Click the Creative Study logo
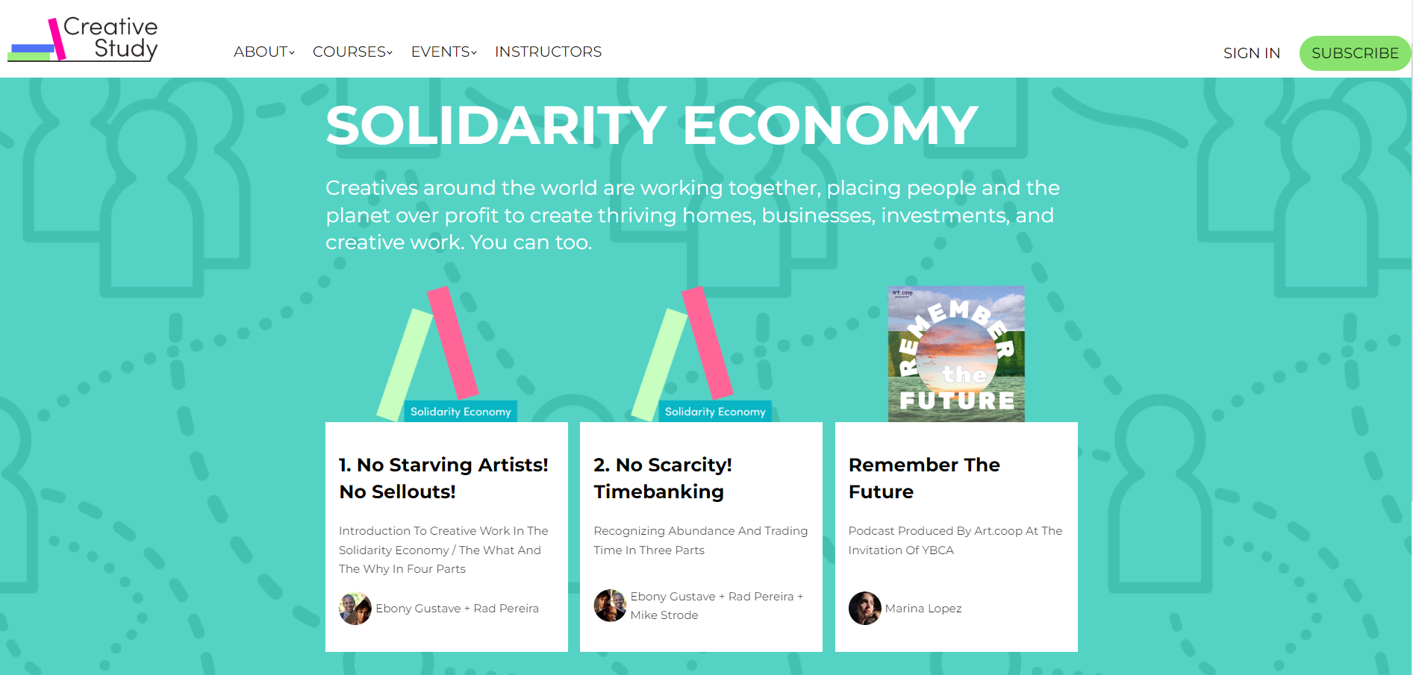Screen dimensions: 1413x675 point(84,39)
